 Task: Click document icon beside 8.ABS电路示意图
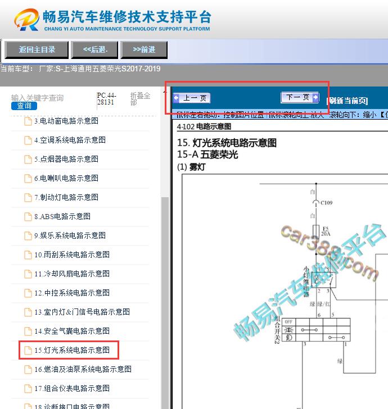click(28, 217)
